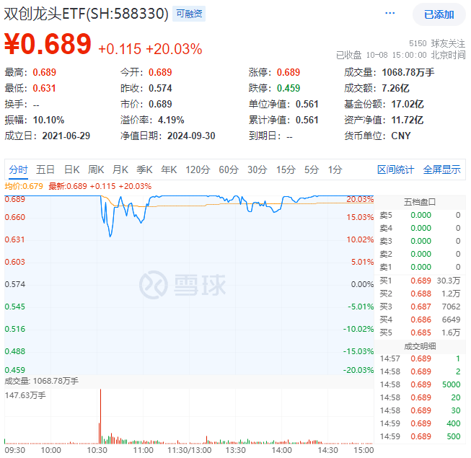Select the 60分 chart interval tab
Viewport: 471px width, 458px height.
click(229, 169)
